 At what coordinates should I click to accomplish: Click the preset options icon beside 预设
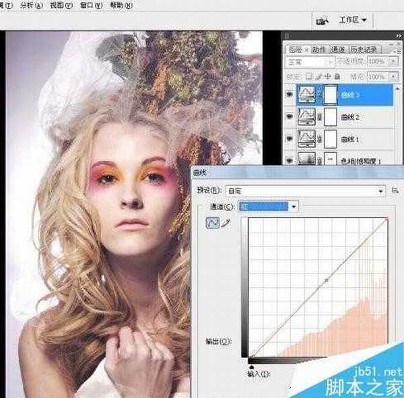(395, 191)
